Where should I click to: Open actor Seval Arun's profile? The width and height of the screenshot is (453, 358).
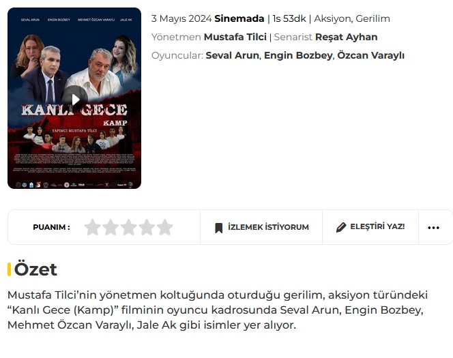[232, 55]
